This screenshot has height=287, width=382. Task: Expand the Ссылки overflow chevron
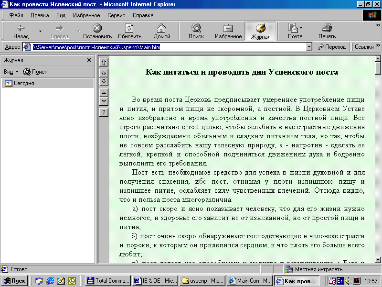click(378, 45)
